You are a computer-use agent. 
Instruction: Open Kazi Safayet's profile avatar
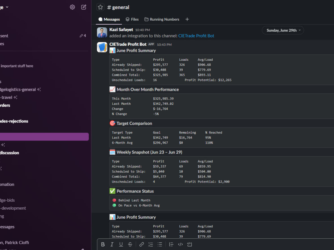point(102,33)
